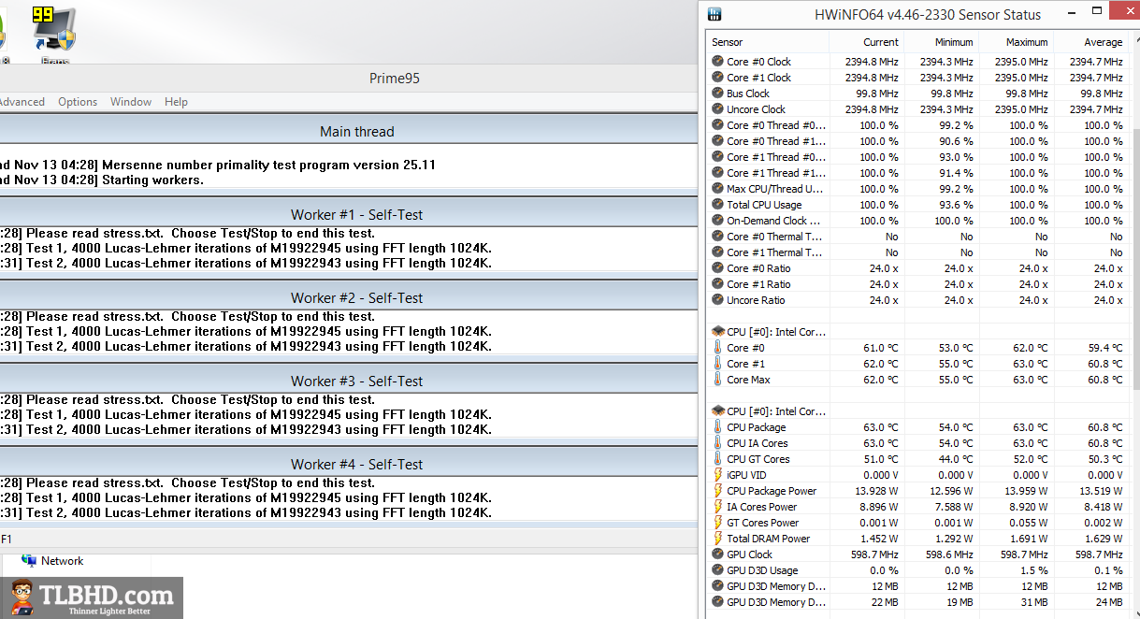1140x619 pixels.
Task: Click the 1.691 W DRAM power maximum value
Action: tap(1030, 539)
